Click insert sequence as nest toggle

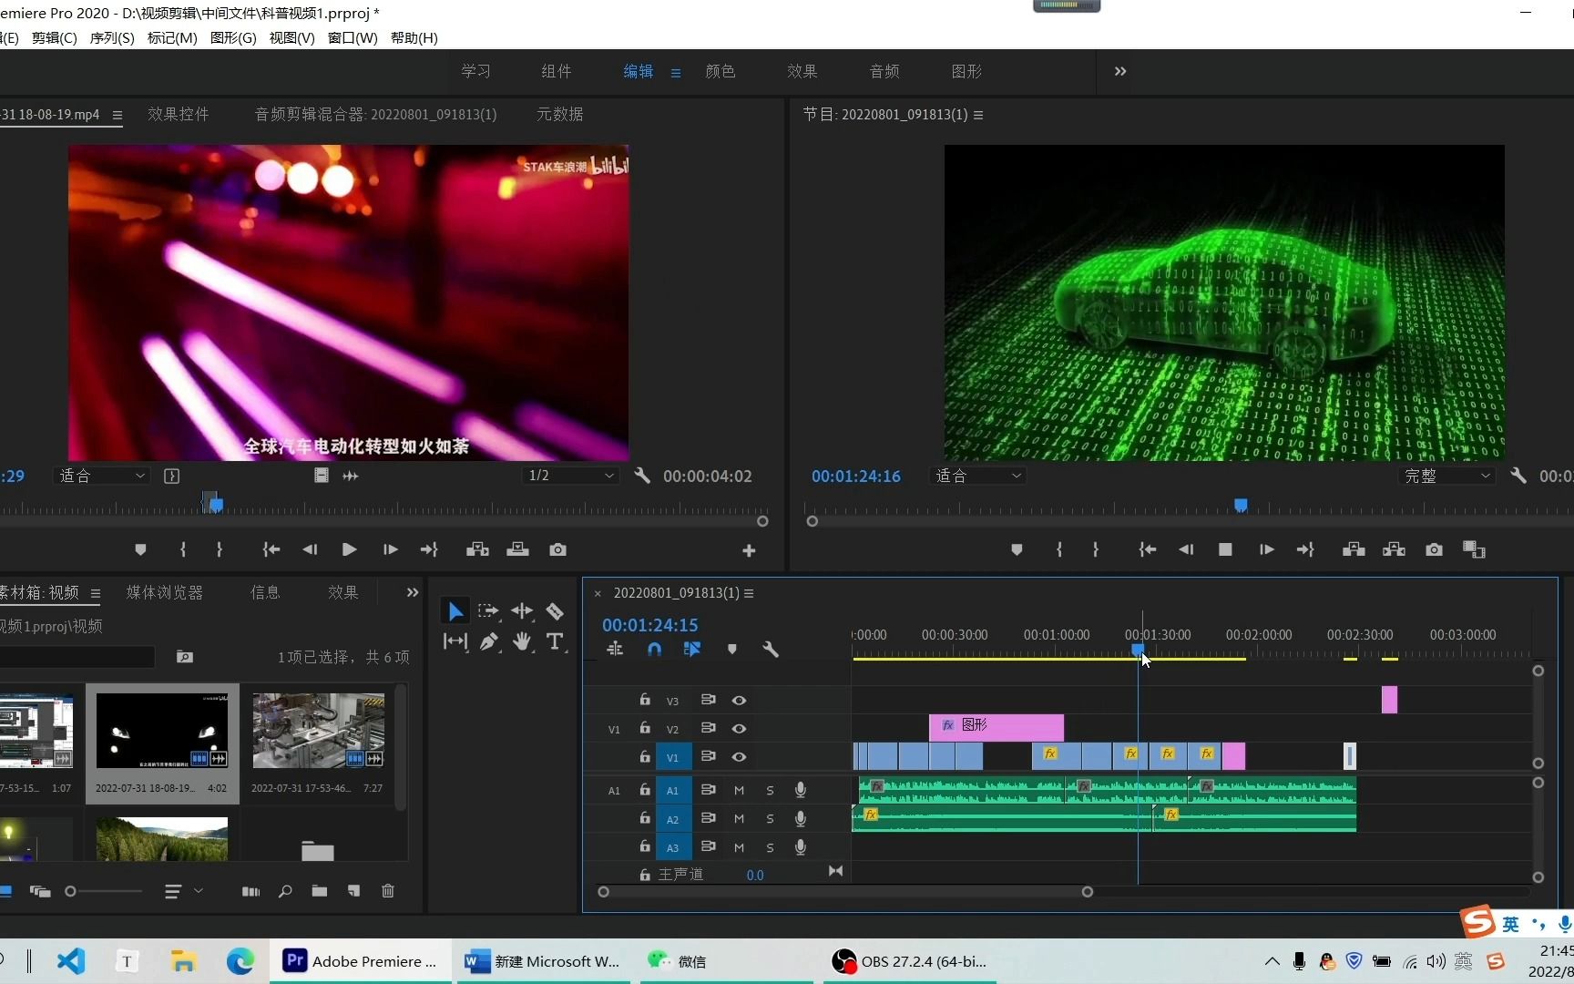click(615, 650)
